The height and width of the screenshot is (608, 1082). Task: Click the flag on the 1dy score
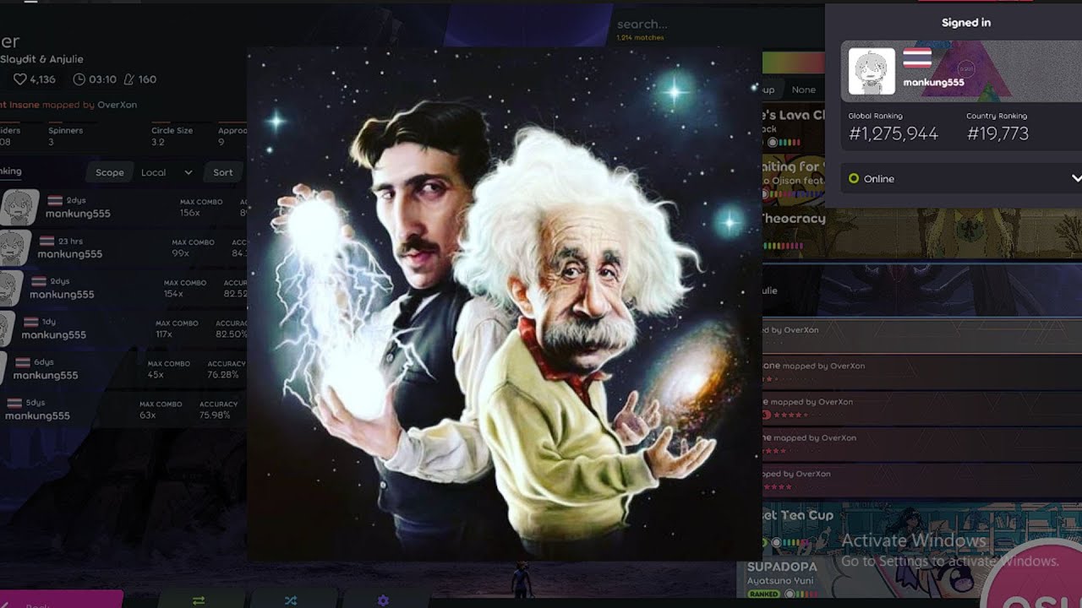click(30, 322)
